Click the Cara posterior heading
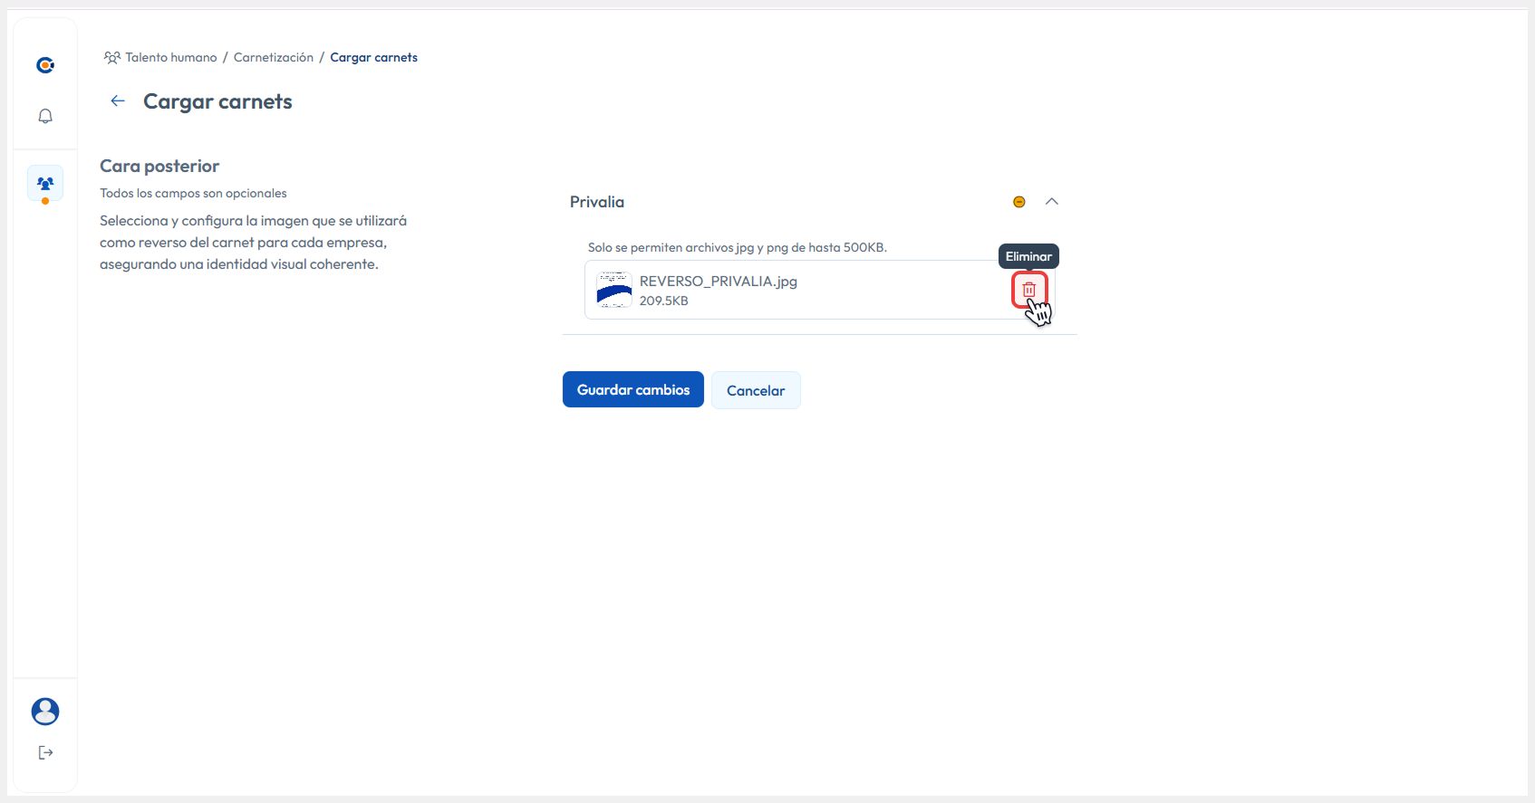This screenshot has height=803, width=1535. [x=159, y=167]
